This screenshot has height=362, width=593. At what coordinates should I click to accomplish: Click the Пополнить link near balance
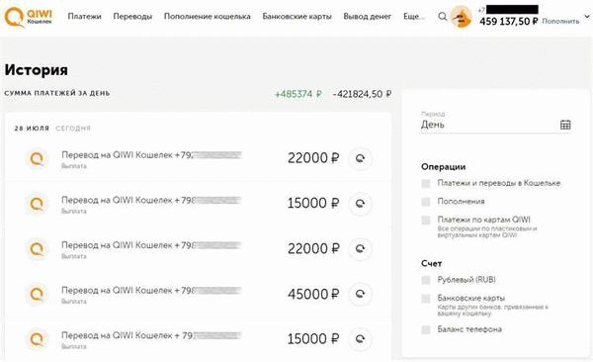pyautogui.click(x=560, y=21)
